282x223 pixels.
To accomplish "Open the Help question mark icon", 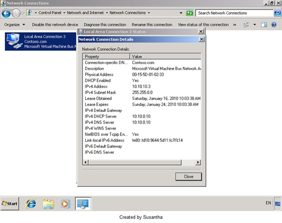I will click(274, 25).
